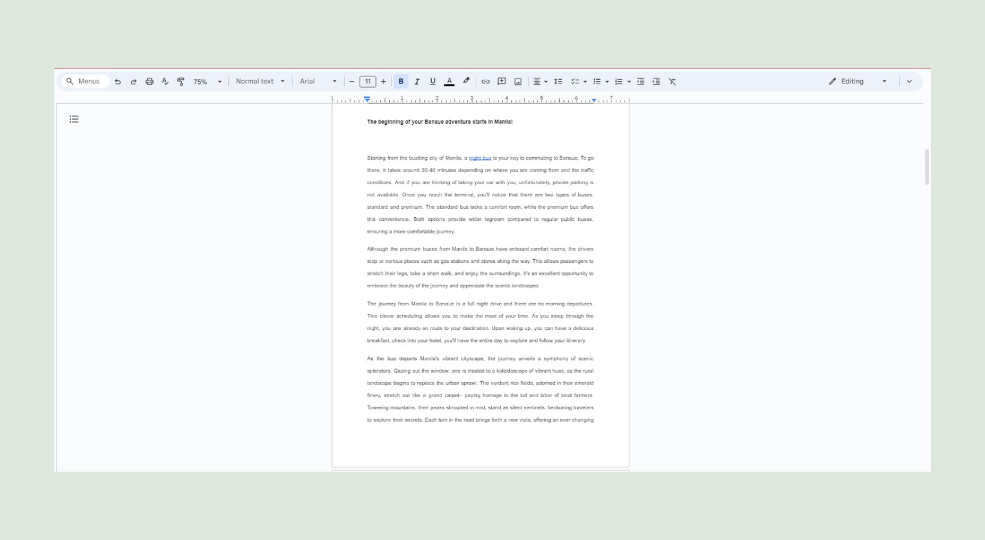The height and width of the screenshot is (540, 985).
Task: Click the line "ensuring a more comfortable journey."
Action: 411,232
